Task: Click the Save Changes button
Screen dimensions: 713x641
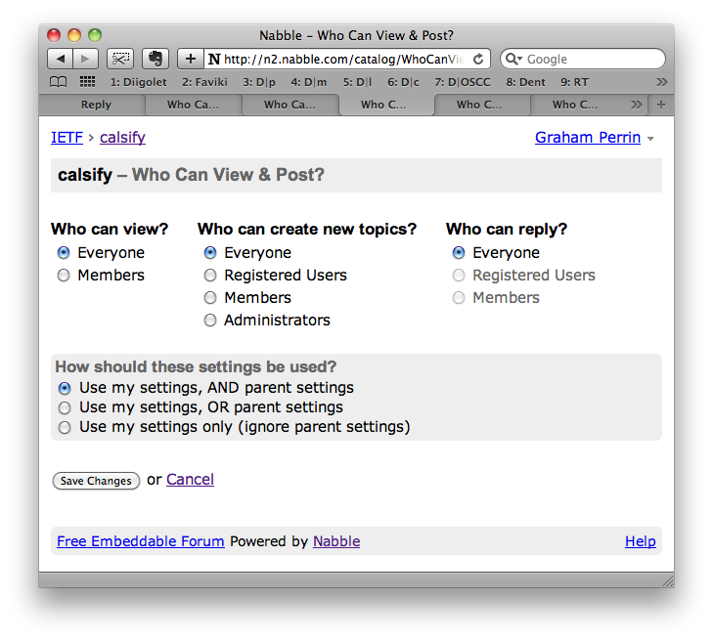Action: (x=96, y=481)
